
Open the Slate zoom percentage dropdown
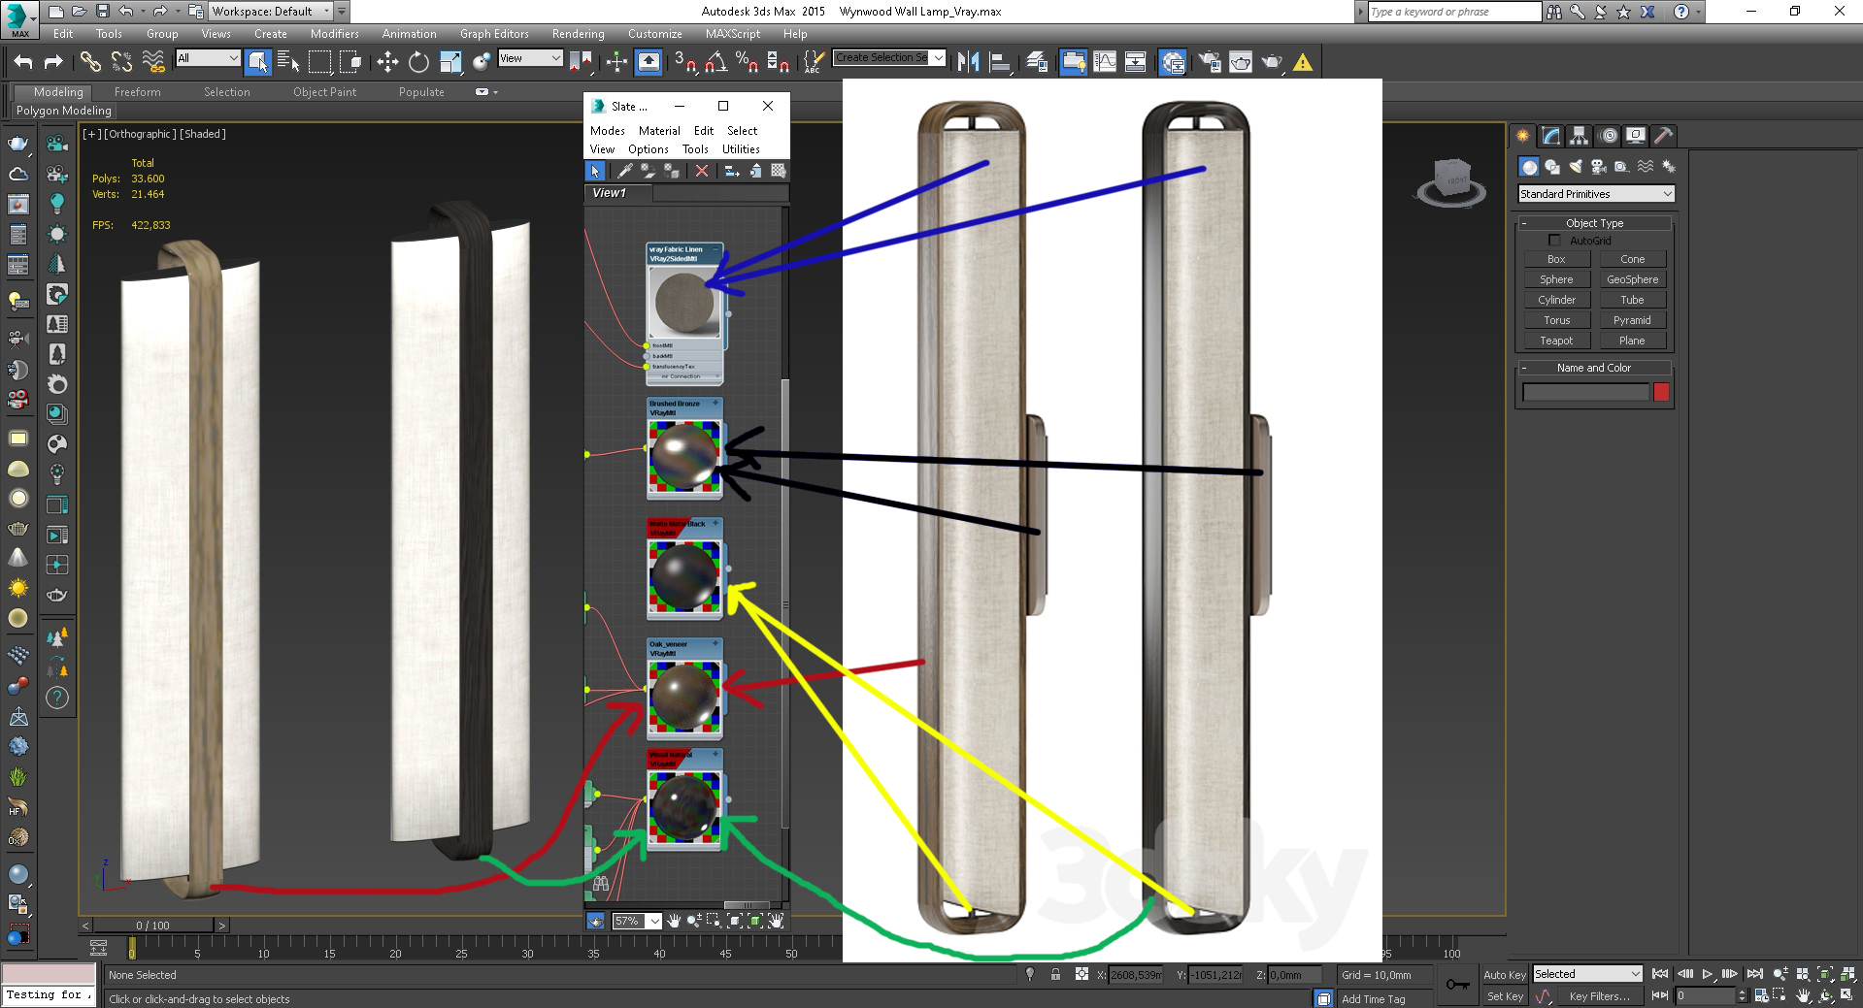coord(636,921)
